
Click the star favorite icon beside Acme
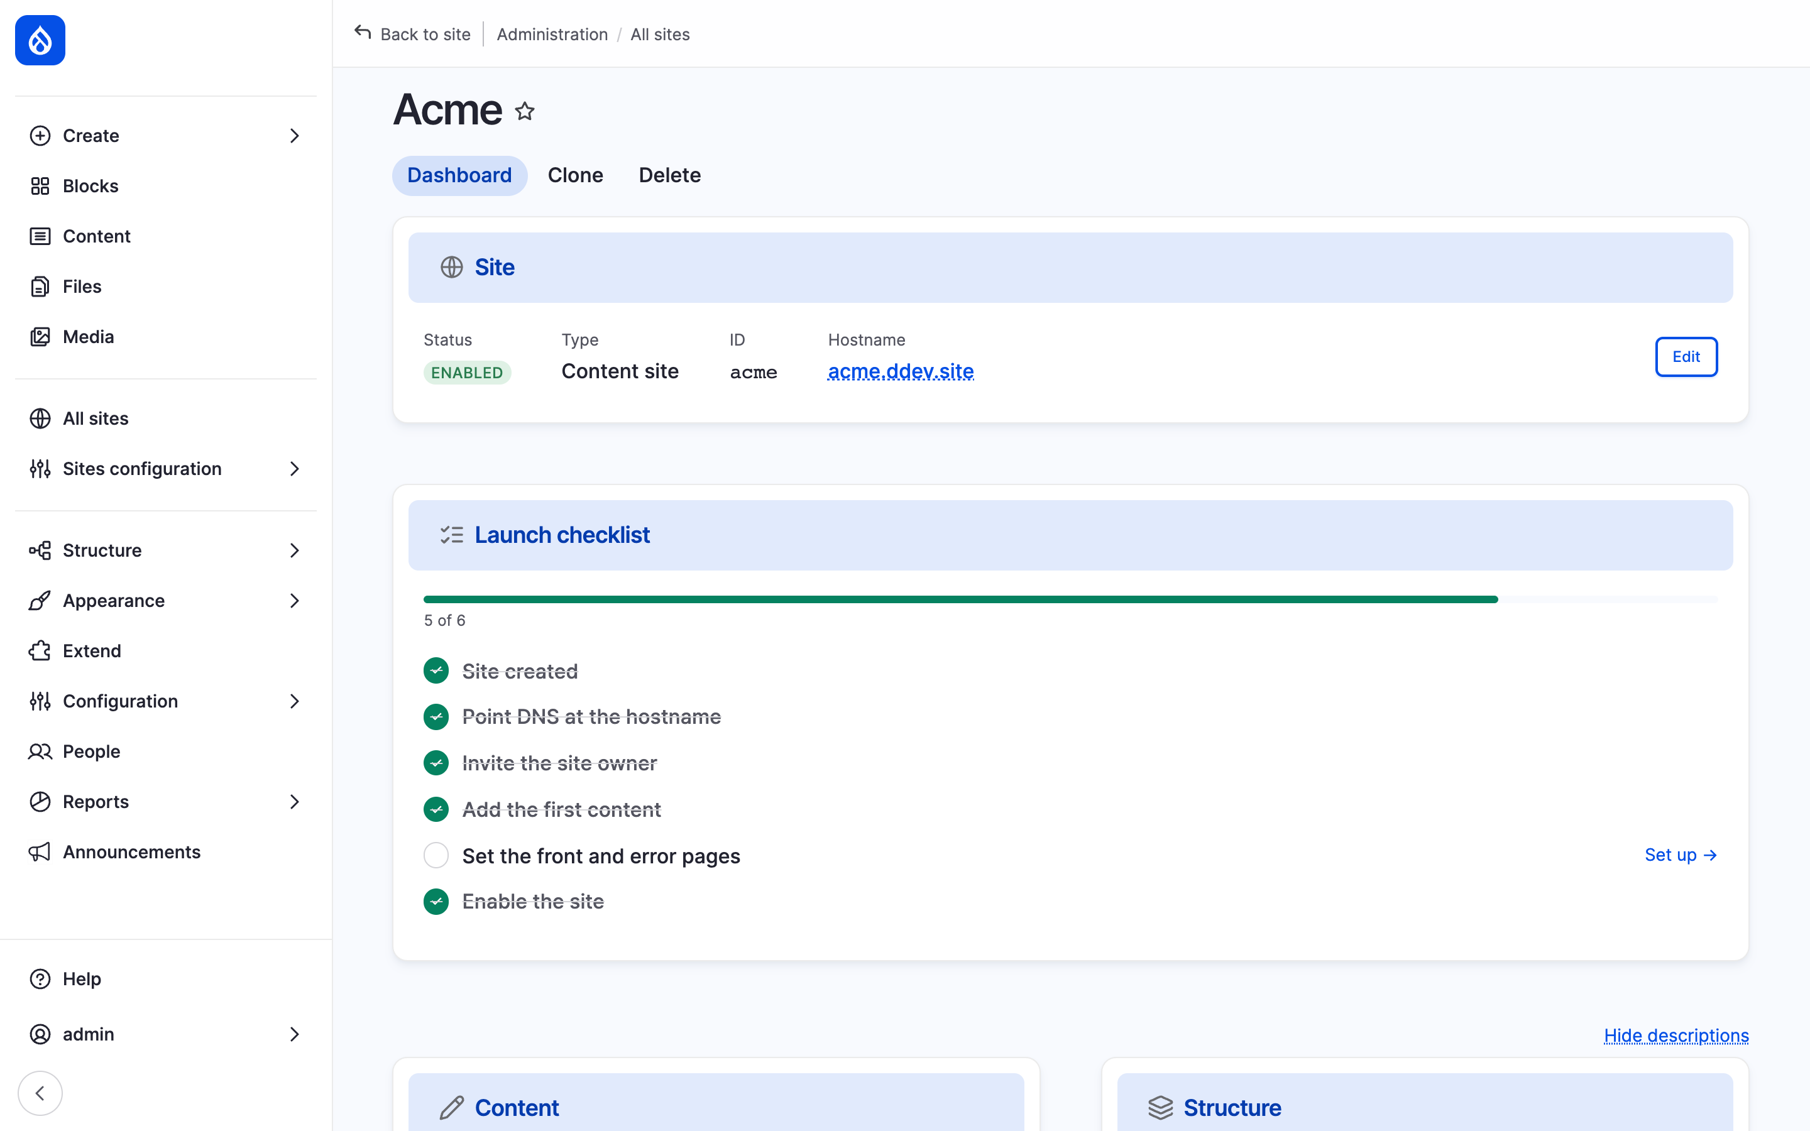pyautogui.click(x=525, y=111)
